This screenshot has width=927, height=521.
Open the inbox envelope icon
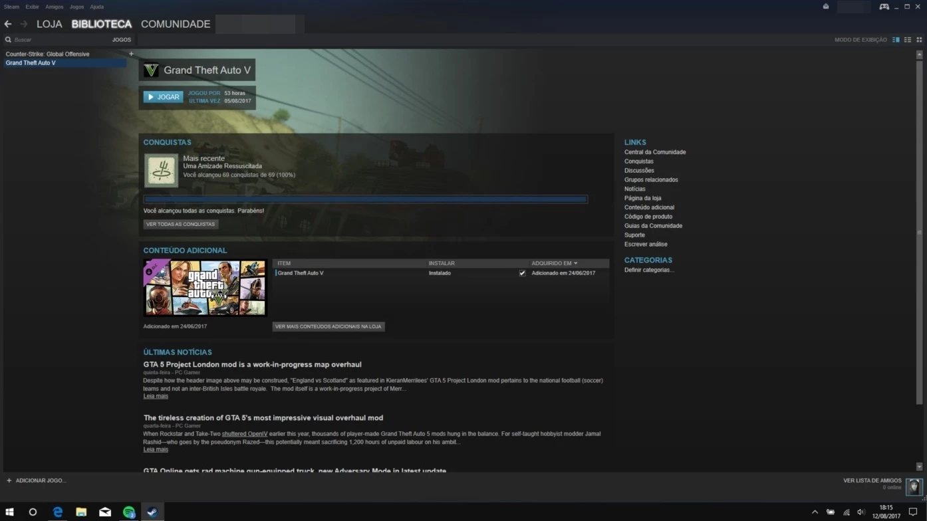[x=826, y=7]
